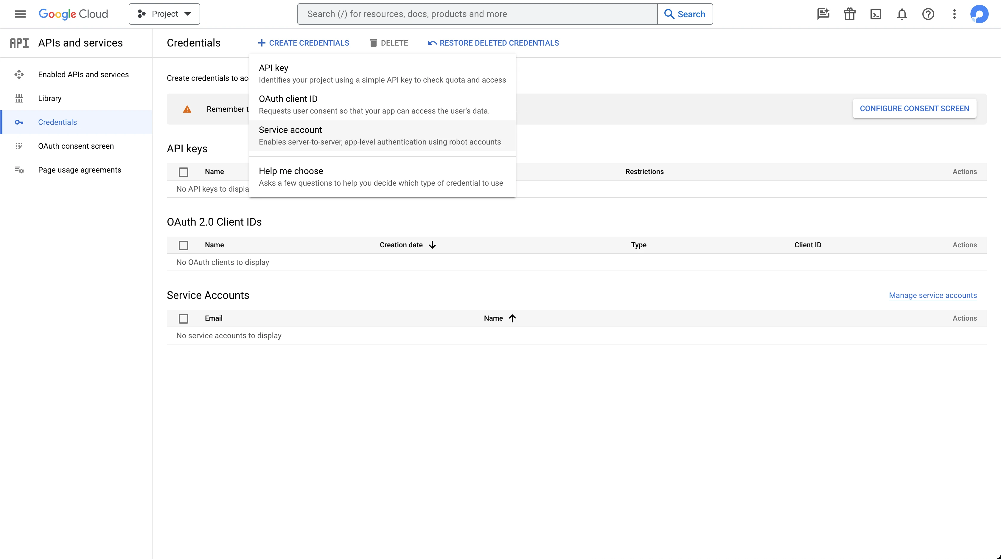1001x559 pixels.
Task: Open the Gemini AI chat assistant icon
Action: tap(823, 14)
